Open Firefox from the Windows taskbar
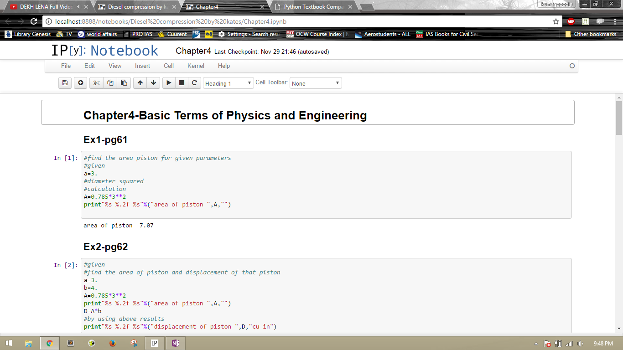Viewport: 623px width, 350px height. [x=113, y=343]
